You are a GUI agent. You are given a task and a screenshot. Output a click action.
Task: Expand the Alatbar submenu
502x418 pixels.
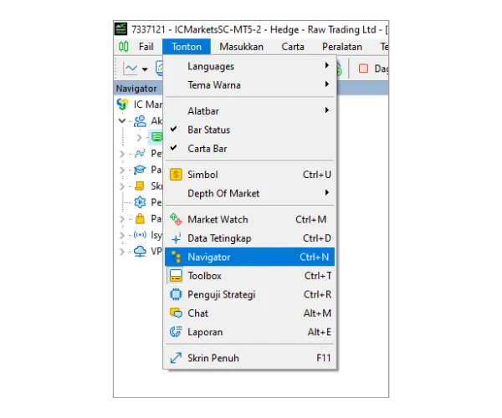point(249,111)
